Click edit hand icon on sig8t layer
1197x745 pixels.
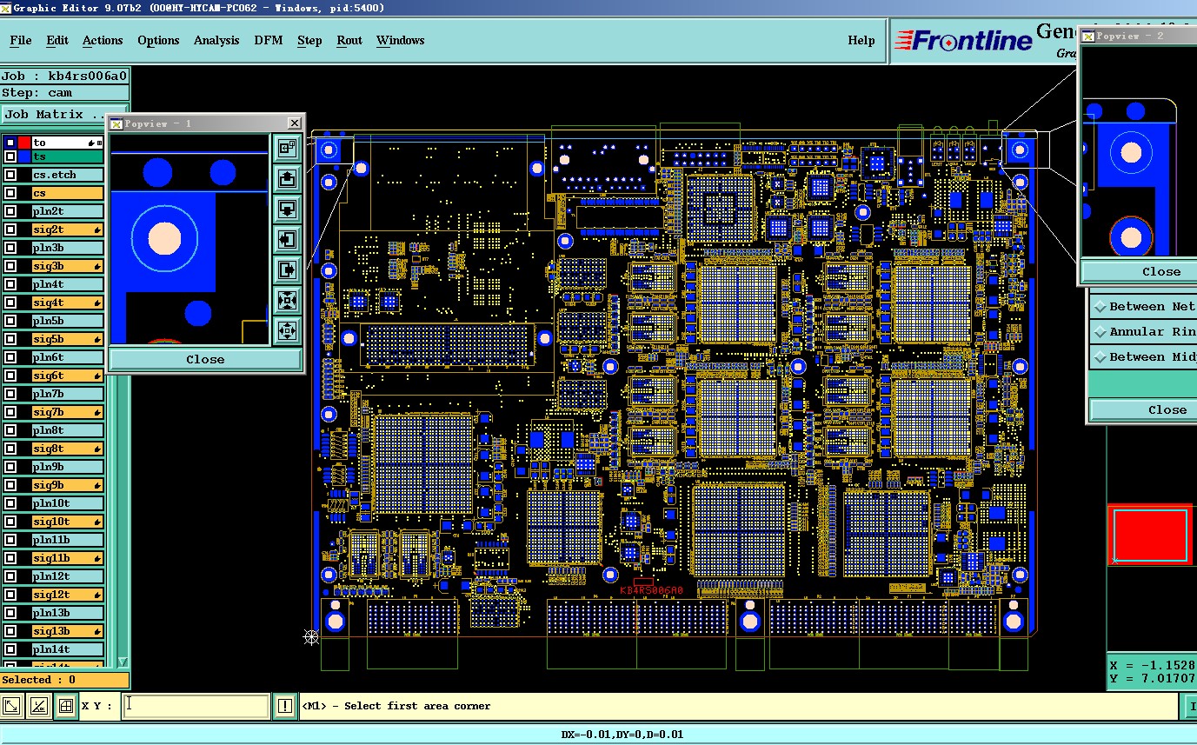(96, 449)
